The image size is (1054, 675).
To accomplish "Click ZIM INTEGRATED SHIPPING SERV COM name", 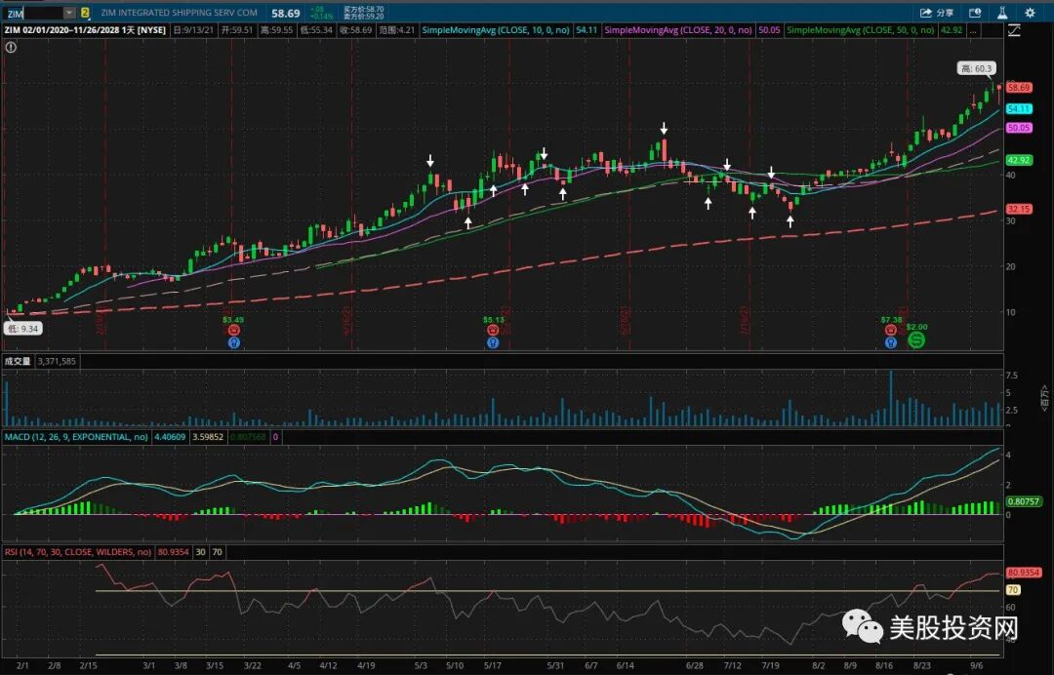I will 179,13.
